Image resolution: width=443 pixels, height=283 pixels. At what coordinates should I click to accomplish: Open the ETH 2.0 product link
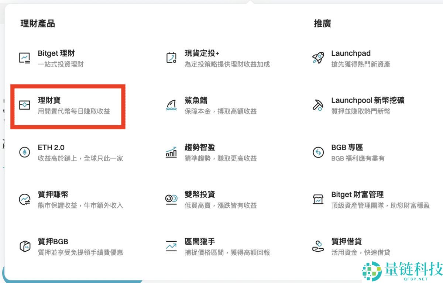point(52,147)
